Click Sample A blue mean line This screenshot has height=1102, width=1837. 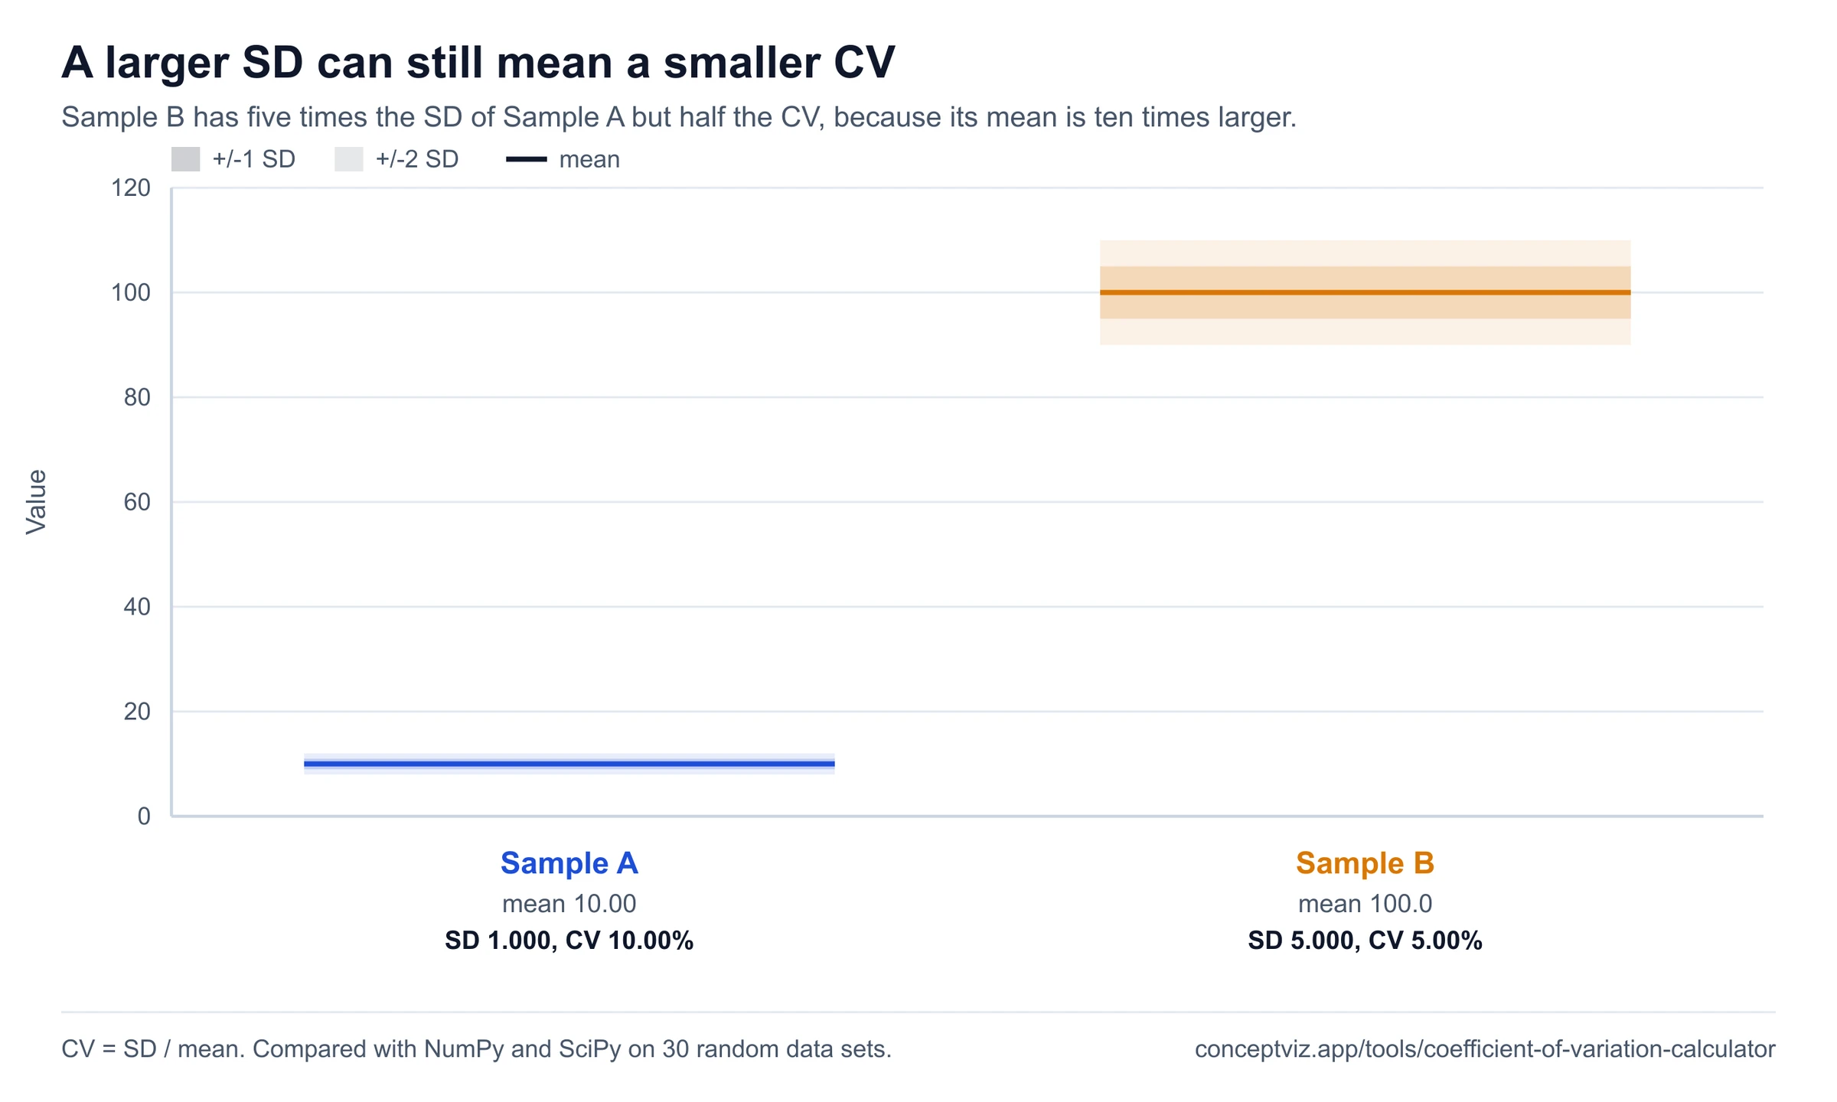click(x=569, y=764)
